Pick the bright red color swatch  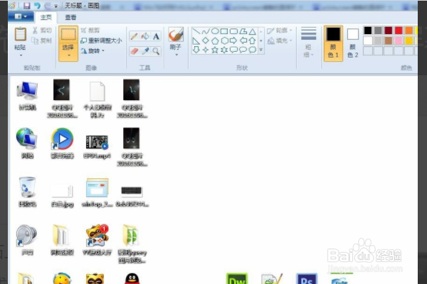pyautogui.click(x=399, y=31)
